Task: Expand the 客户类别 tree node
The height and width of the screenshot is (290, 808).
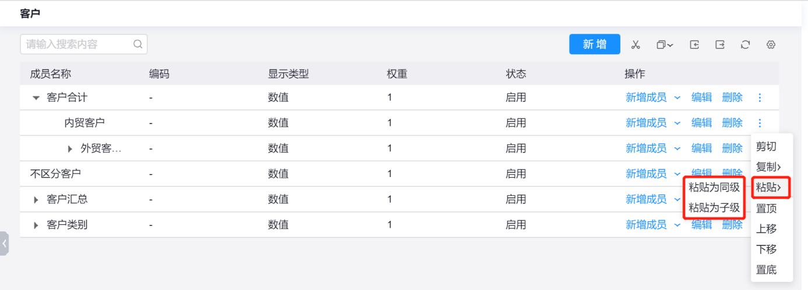Action: point(36,225)
